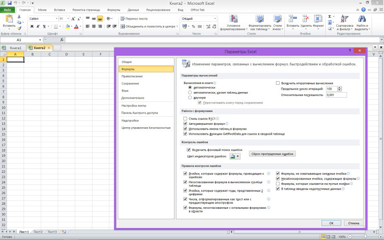Click the Save floppy icon in quick access
Viewport: 384px width, 240px height.
click(10, 3)
